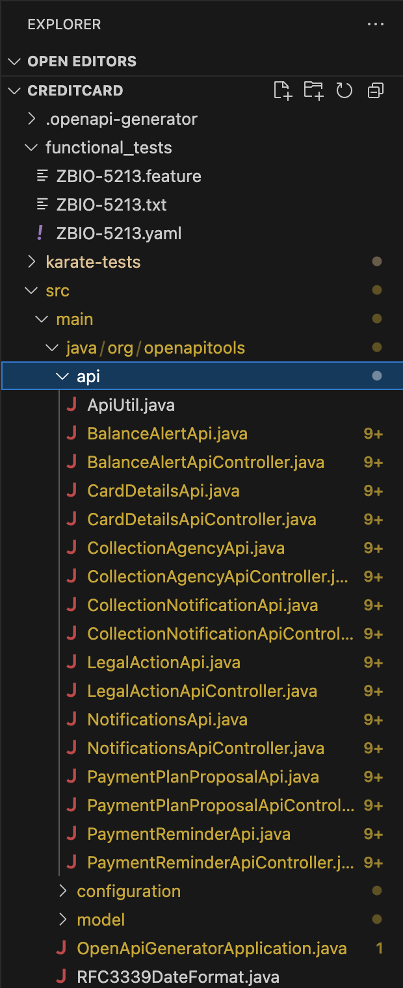Click the 9+ badge on CardDetailsApi.java
The width and height of the screenshot is (403, 988).
tap(373, 491)
